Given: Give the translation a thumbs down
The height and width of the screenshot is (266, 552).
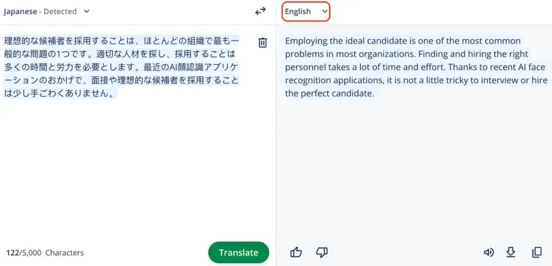Looking at the screenshot, I should click(x=322, y=252).
